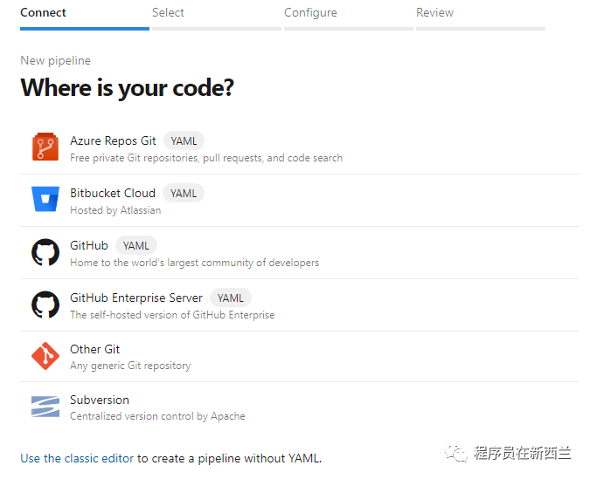The width and height of the screenshot is (590, 479).
Task: Click the YAML badge beside Bitbucket Cloud
Action: [184, 193]
